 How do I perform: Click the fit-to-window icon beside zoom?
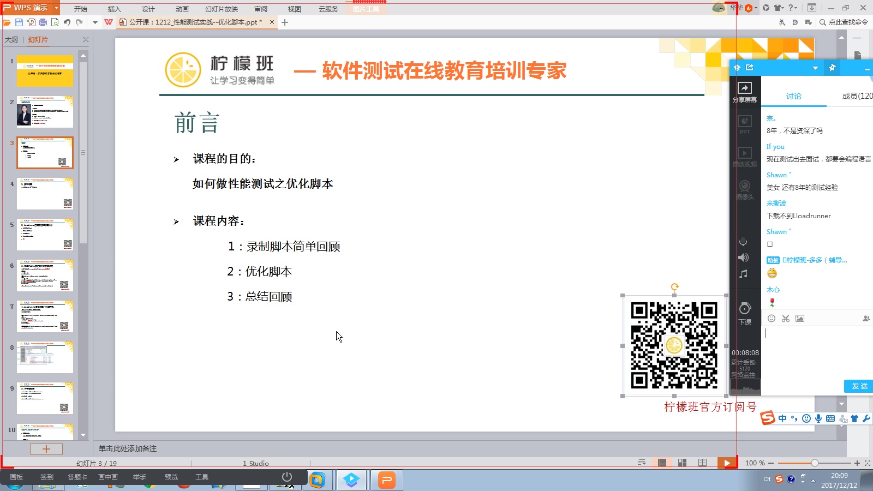[868, 463]
